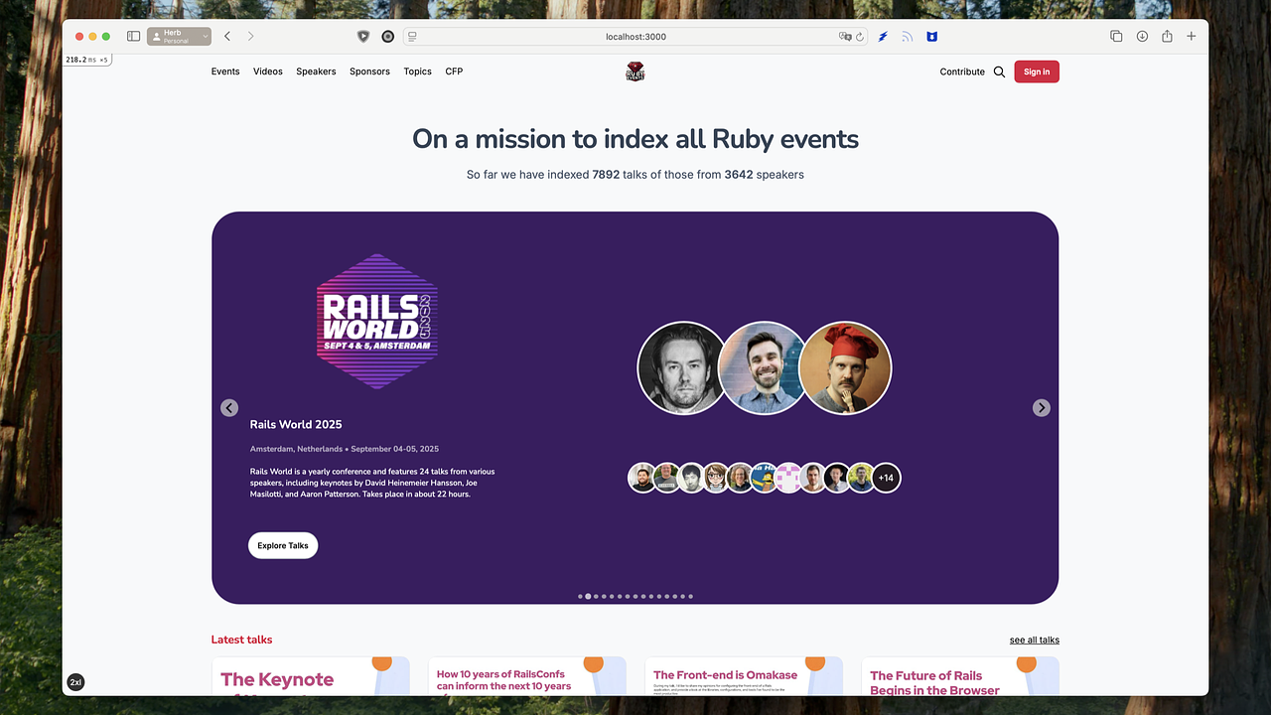The height and width of the screenshot is (715, 1271).
Task: Open a new tab with the plus icon
Action: pos(1192,37)
